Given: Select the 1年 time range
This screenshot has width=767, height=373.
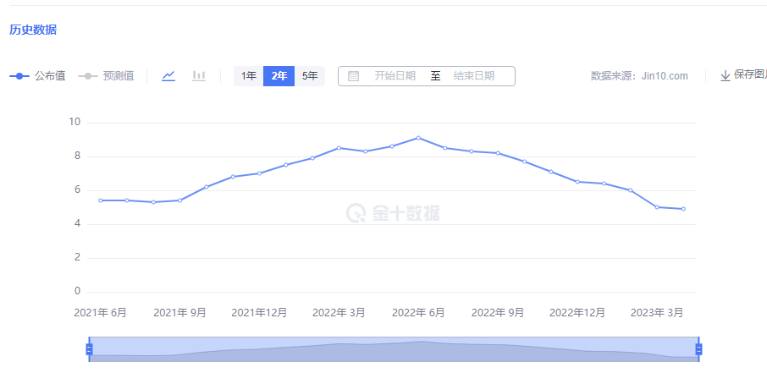Looking at the screenshot, I should (x=249, y=76).
